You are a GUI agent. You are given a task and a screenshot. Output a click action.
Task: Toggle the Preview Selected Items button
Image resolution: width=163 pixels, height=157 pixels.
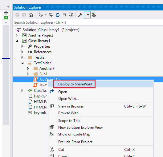point(87,15)
